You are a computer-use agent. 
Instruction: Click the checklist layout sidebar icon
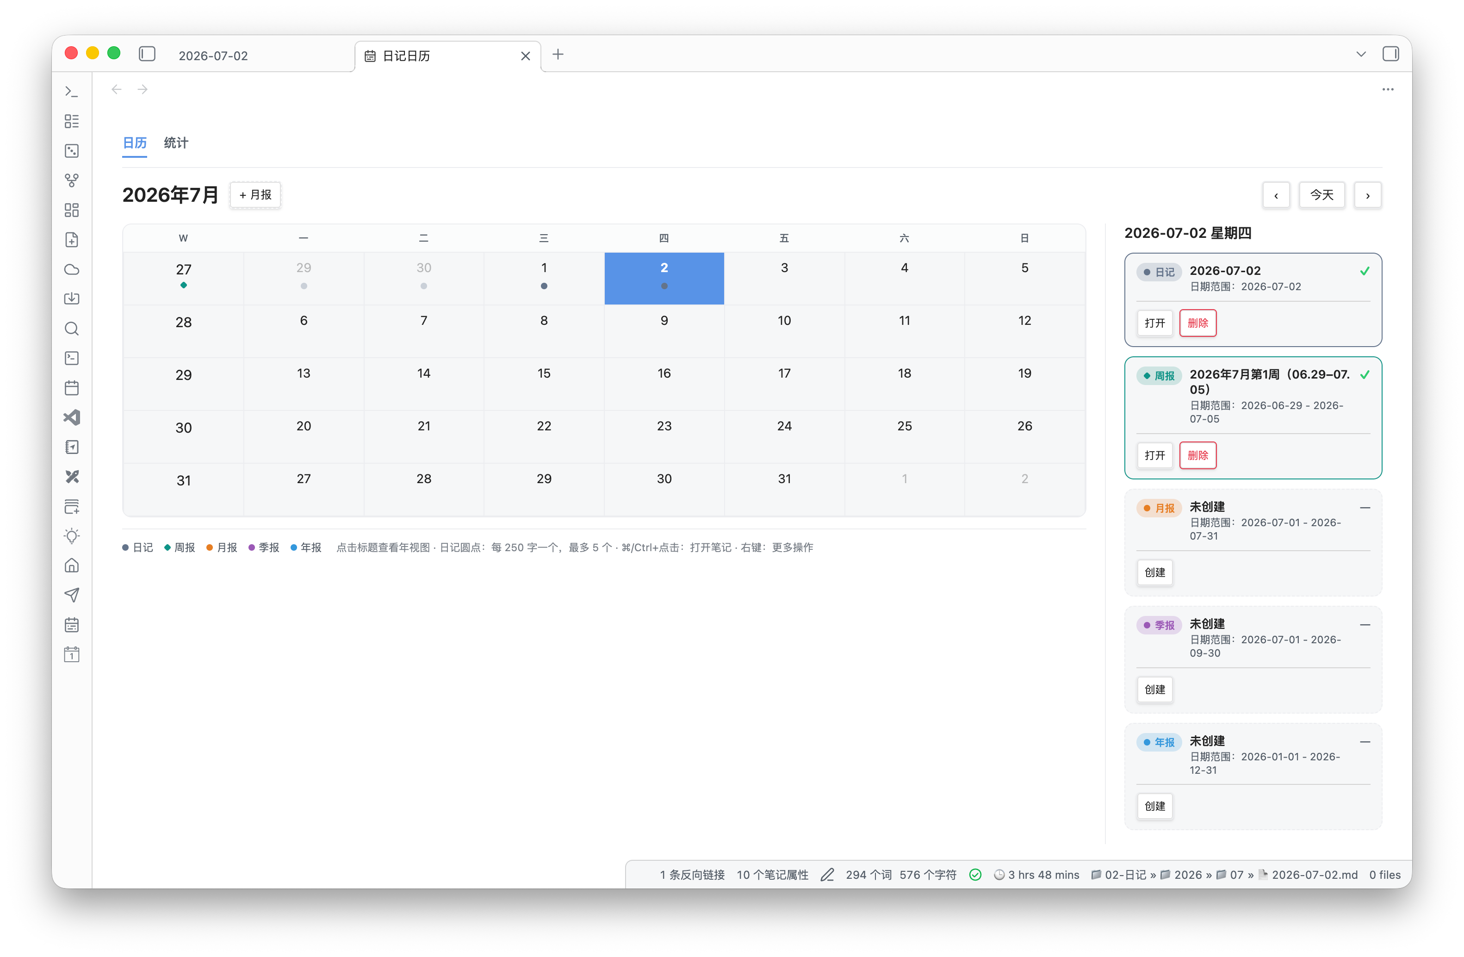(71, 121)
